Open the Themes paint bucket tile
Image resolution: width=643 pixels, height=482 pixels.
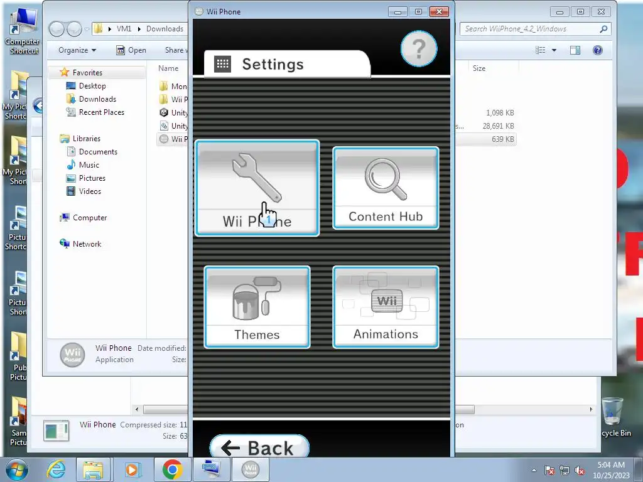257,307
